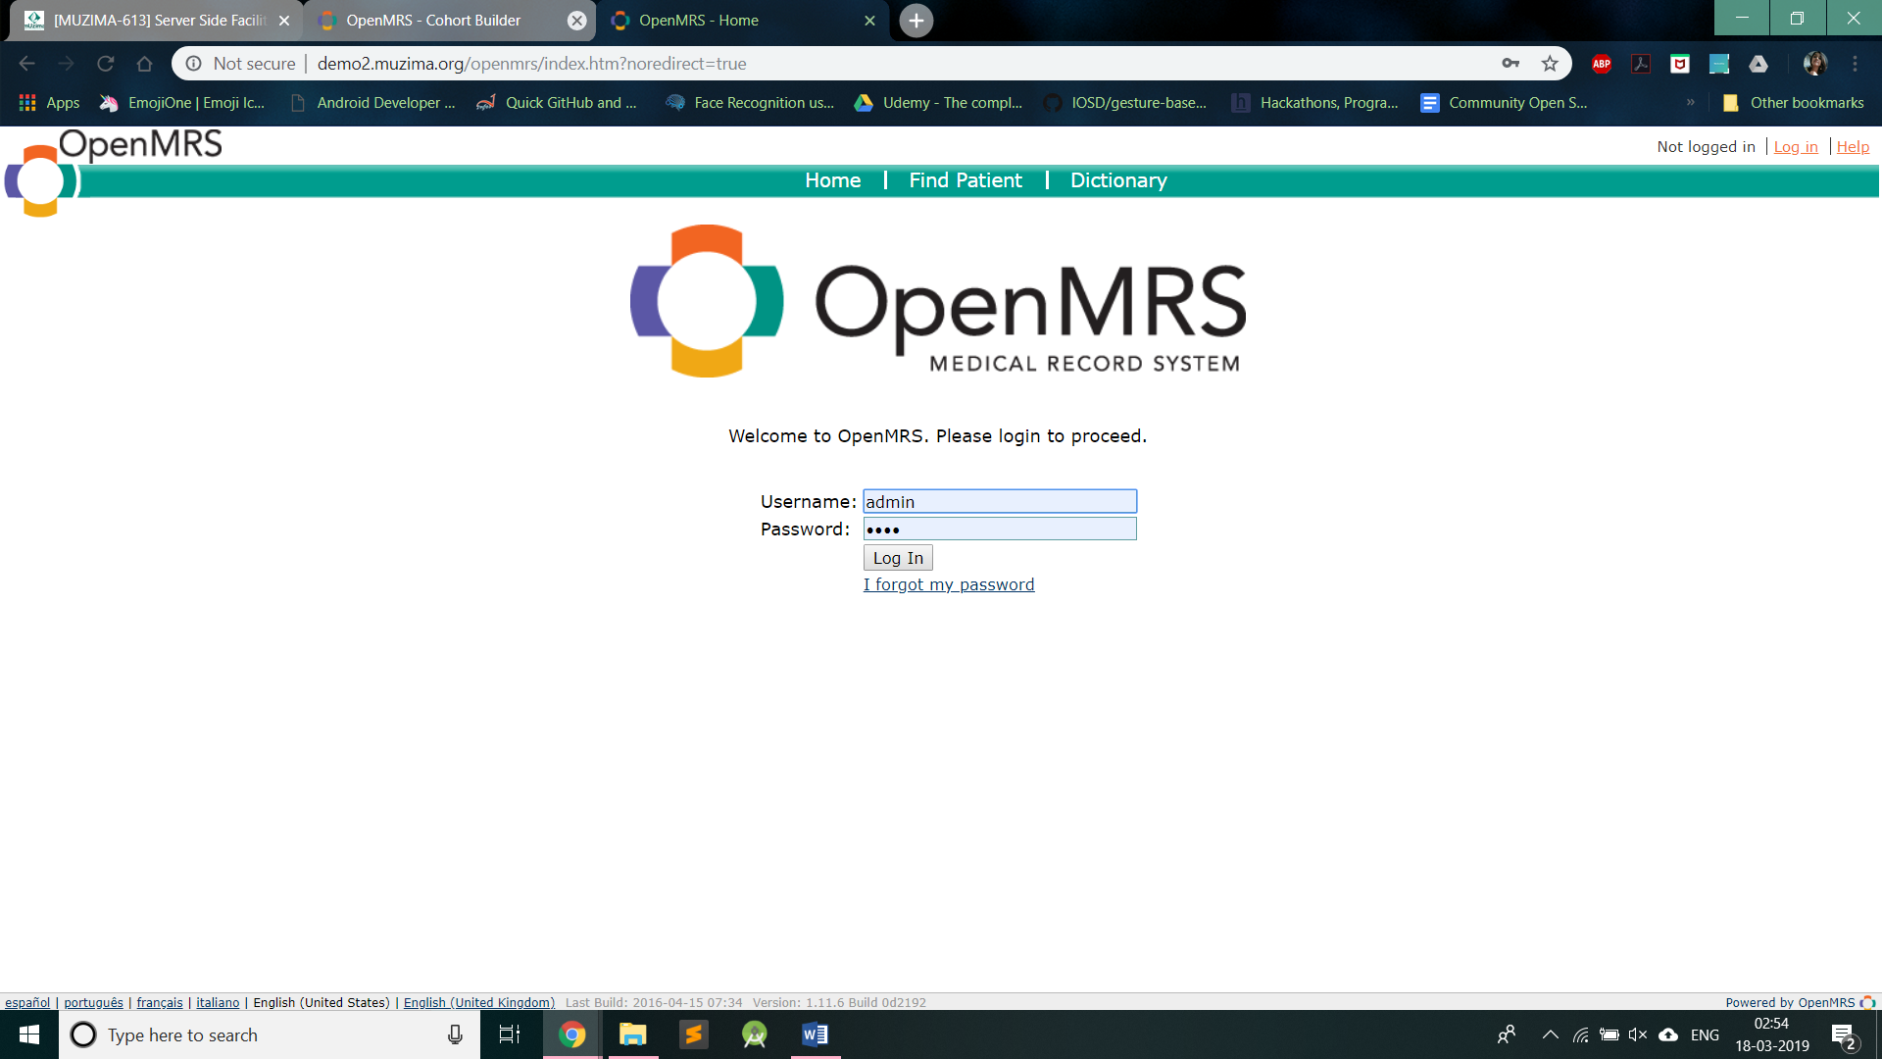This screenshot has width=1882, height=1059.
Task: Open the Wi-Fi network tray icon
Action: click(1580, 1034)
